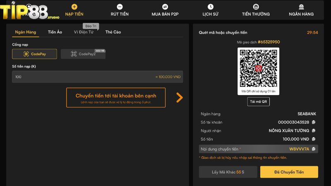Copy the transfer content W8VVV7A
Image resolution: width=331 pixels, height=186 pixels.
point(314,149)
